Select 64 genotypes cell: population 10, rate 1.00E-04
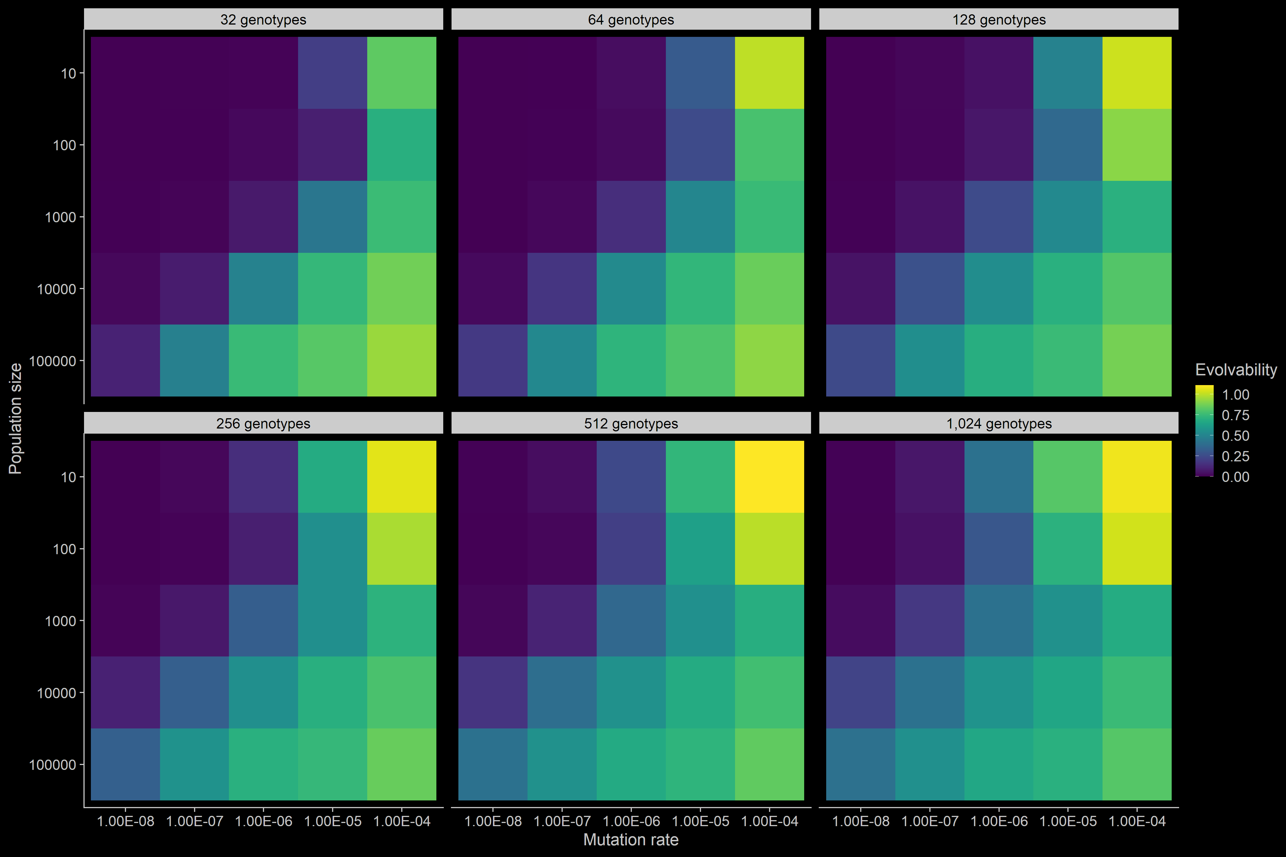 pyautogui.click(x=769, y=73)
